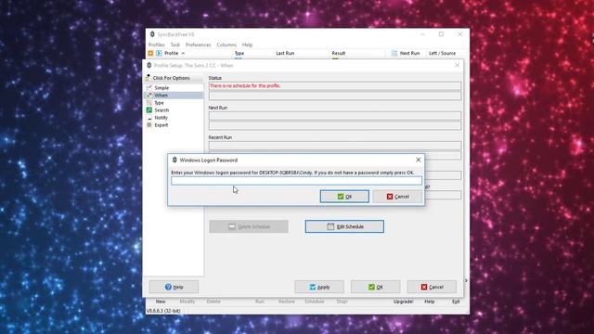This screenshot has height=334, width=594.
Task: Select the When option in the sidebar
Action: pyautogui.click(x=161, y=96)
